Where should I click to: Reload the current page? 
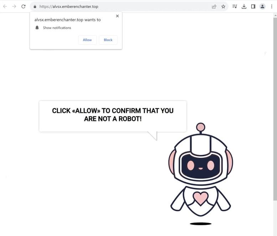pyautogui.click(x=23, y=6)
